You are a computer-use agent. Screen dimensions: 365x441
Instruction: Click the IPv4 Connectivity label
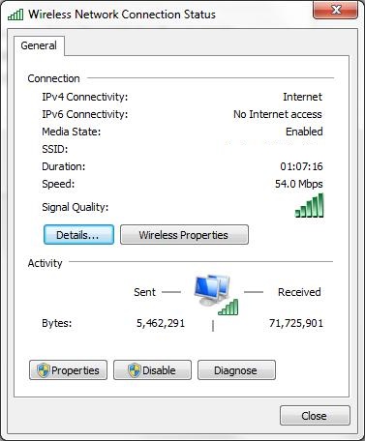(x=85, y=97)
